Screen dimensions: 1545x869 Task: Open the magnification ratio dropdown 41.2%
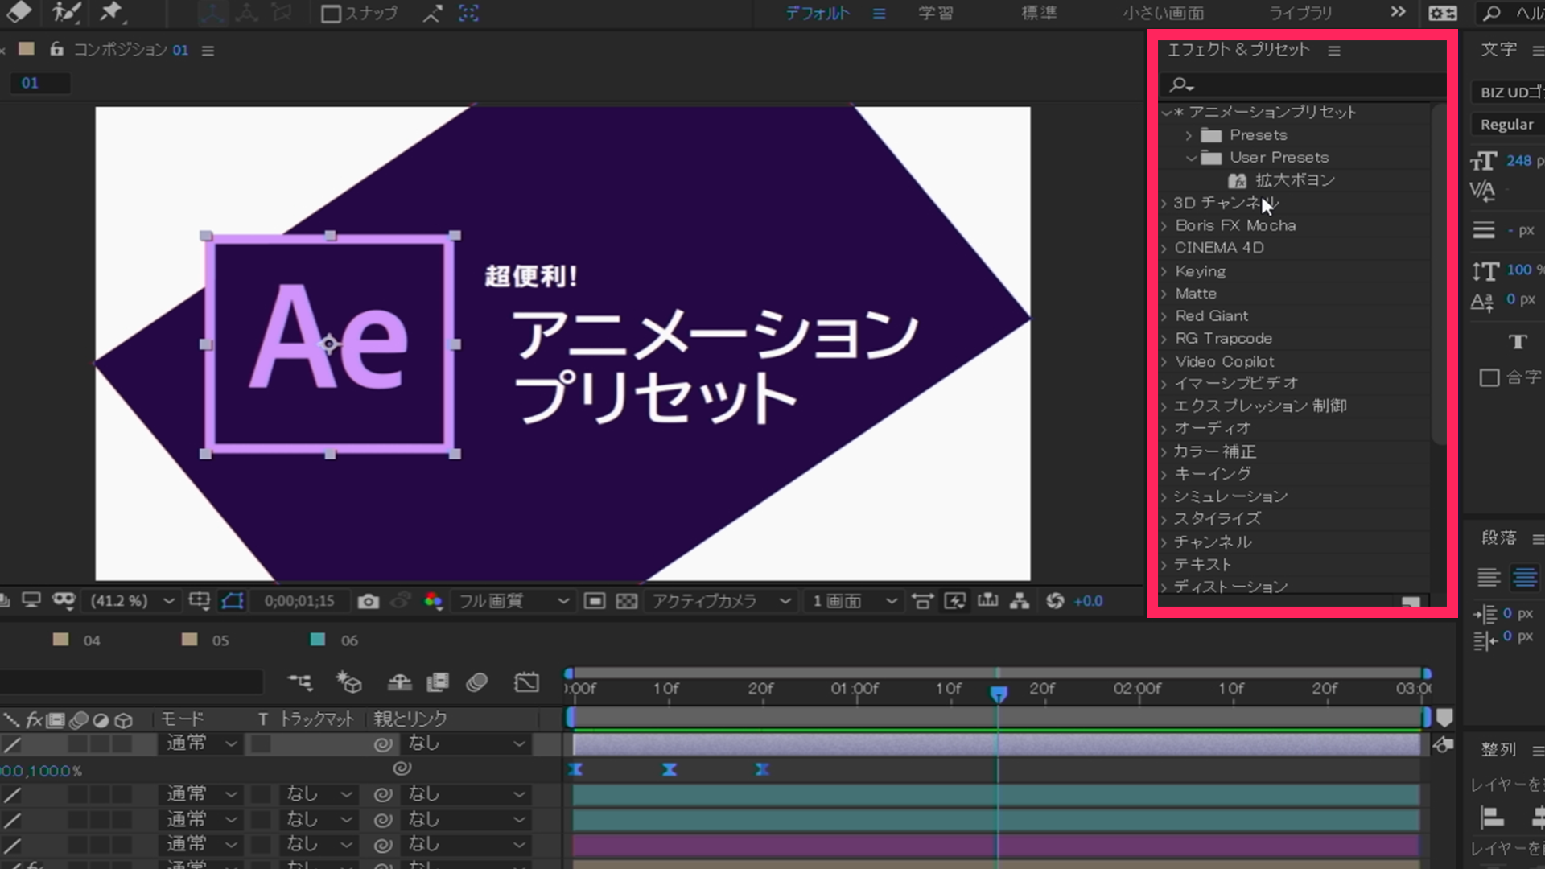pos(133,601)
